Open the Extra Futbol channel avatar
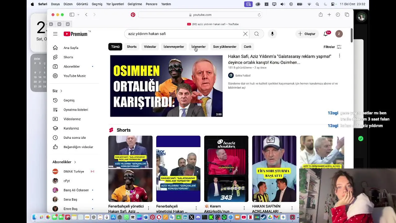Screen dimensions: 396x223 [x=231, y=75]
